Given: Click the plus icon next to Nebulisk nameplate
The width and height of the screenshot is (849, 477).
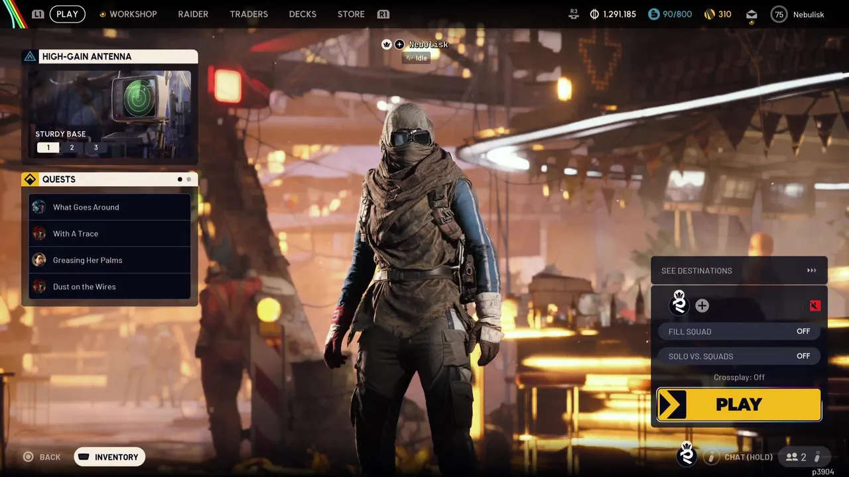Looking at the screenshot, I should pyautogui.click(x=399, y=44).
